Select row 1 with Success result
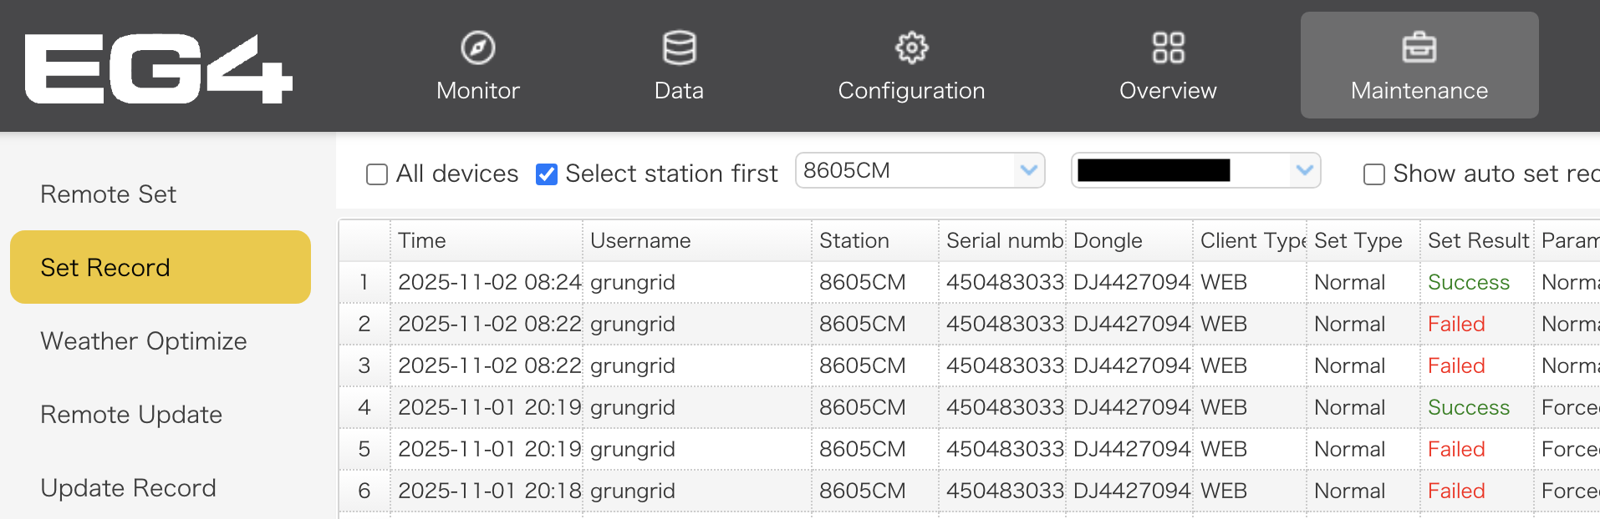Viewport: 1600px width, 519px height. point(1468,283)
